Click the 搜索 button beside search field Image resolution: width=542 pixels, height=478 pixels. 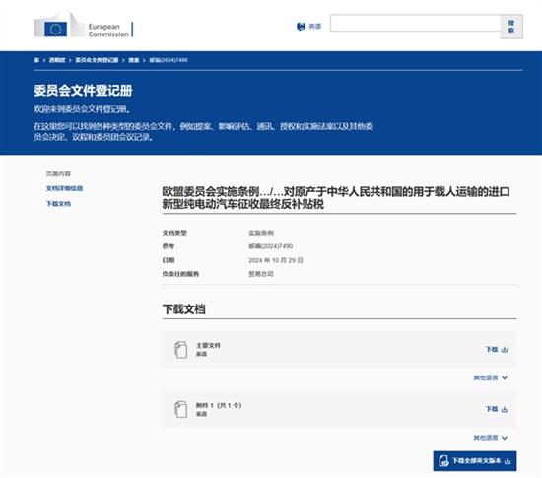pyautogui.click(x=511, y=27)
